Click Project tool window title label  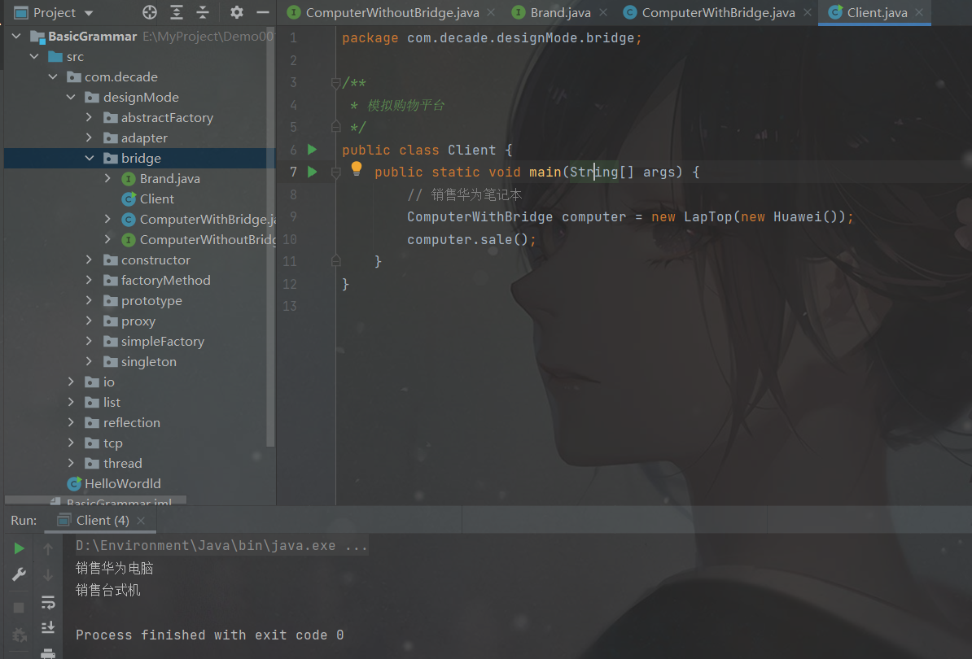(x=55, y=12)
